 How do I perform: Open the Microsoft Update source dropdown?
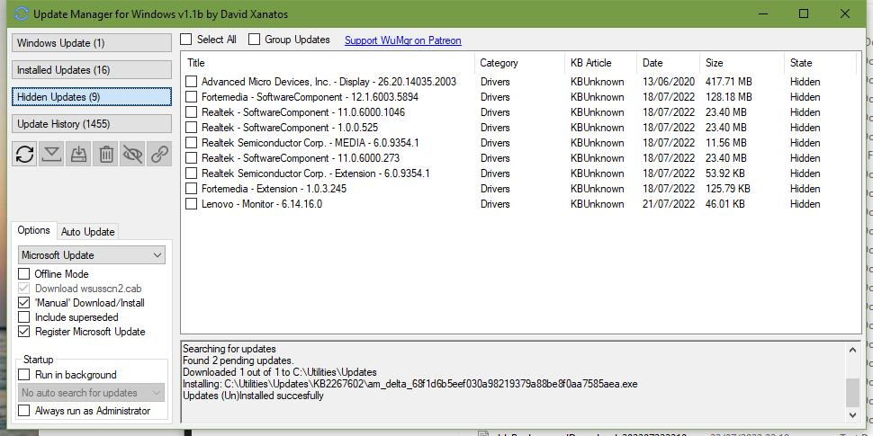coord(92,255)
